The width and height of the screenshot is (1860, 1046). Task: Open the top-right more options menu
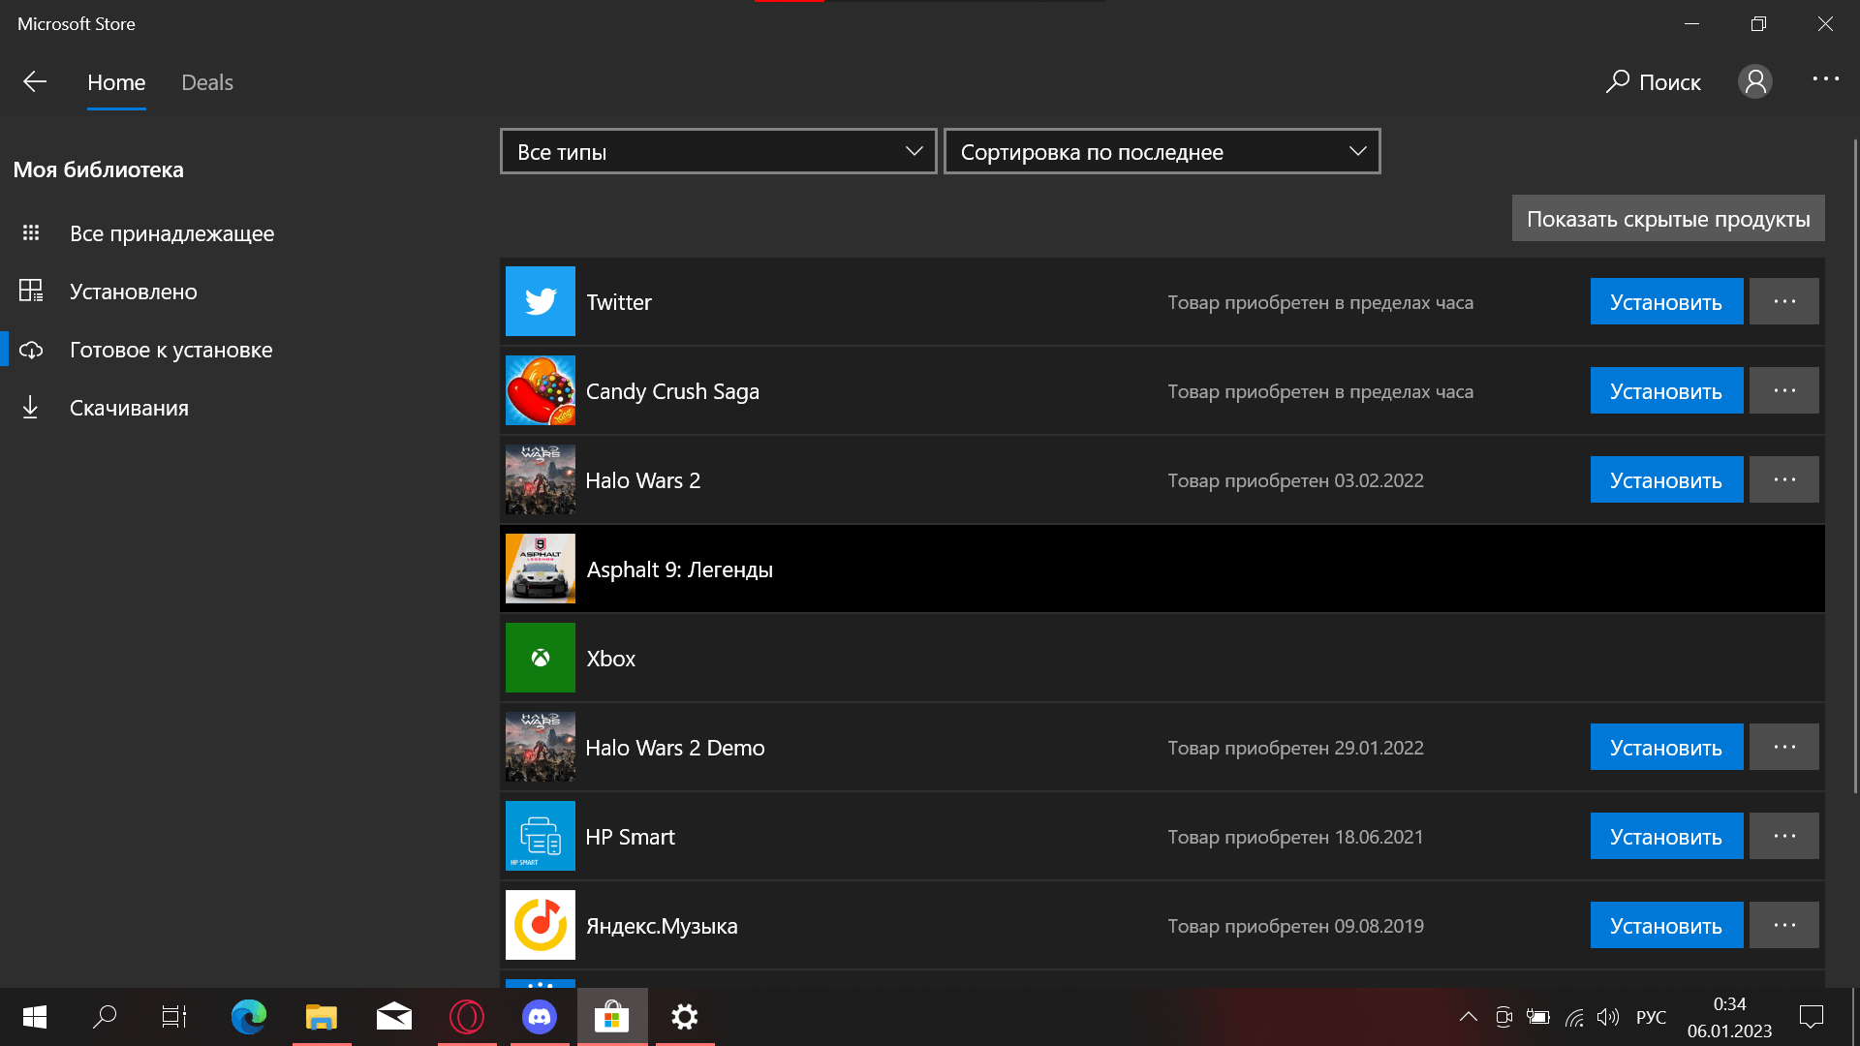tap(1825, 79)
